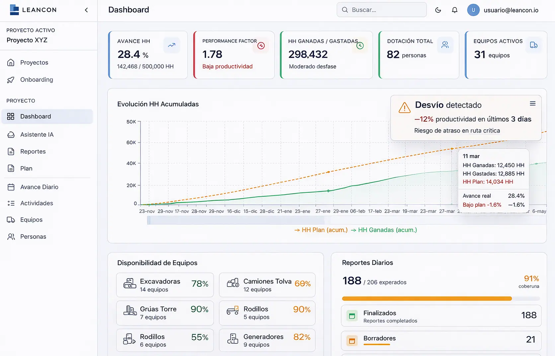Click the orange Borradores calendar icon

pos(352,341)
